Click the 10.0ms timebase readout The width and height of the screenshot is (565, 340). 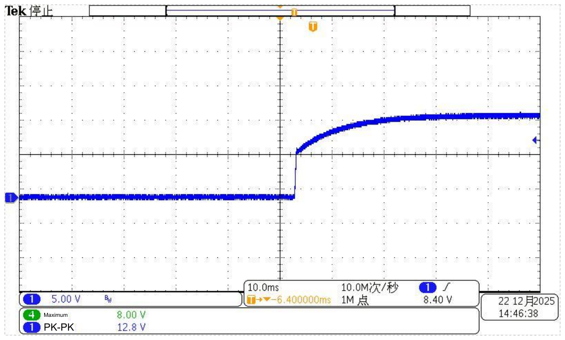pos(263,288)
